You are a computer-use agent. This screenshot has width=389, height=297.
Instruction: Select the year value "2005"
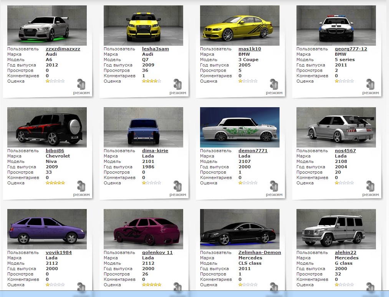pos(245,65)
